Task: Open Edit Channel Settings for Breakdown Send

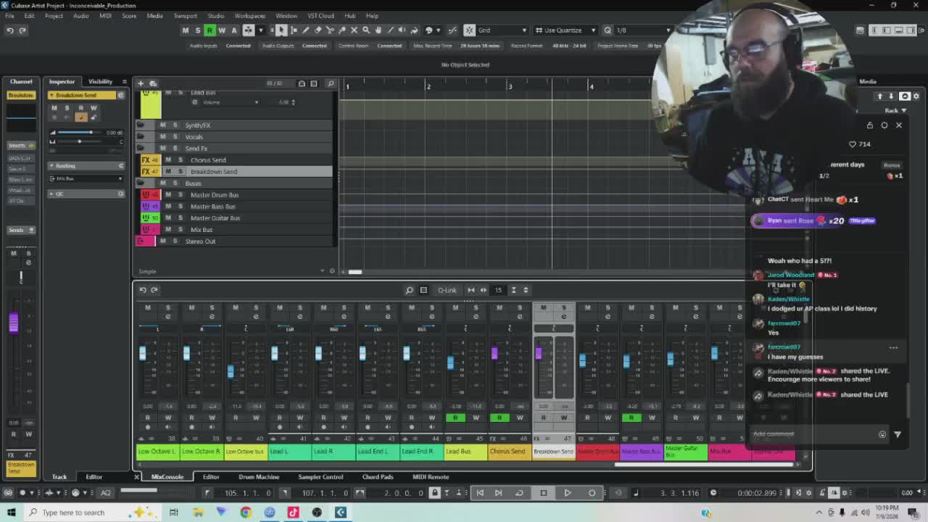Action: pos(120,95)
